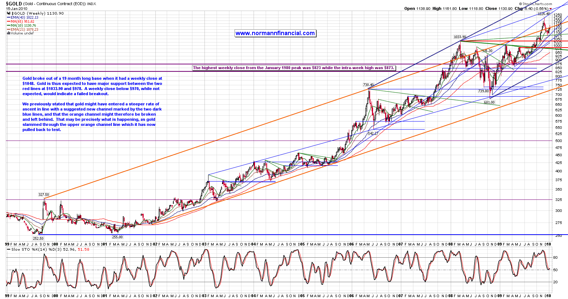
Task: Click the 1226.40 all-time high label
Action: [543, 14]
